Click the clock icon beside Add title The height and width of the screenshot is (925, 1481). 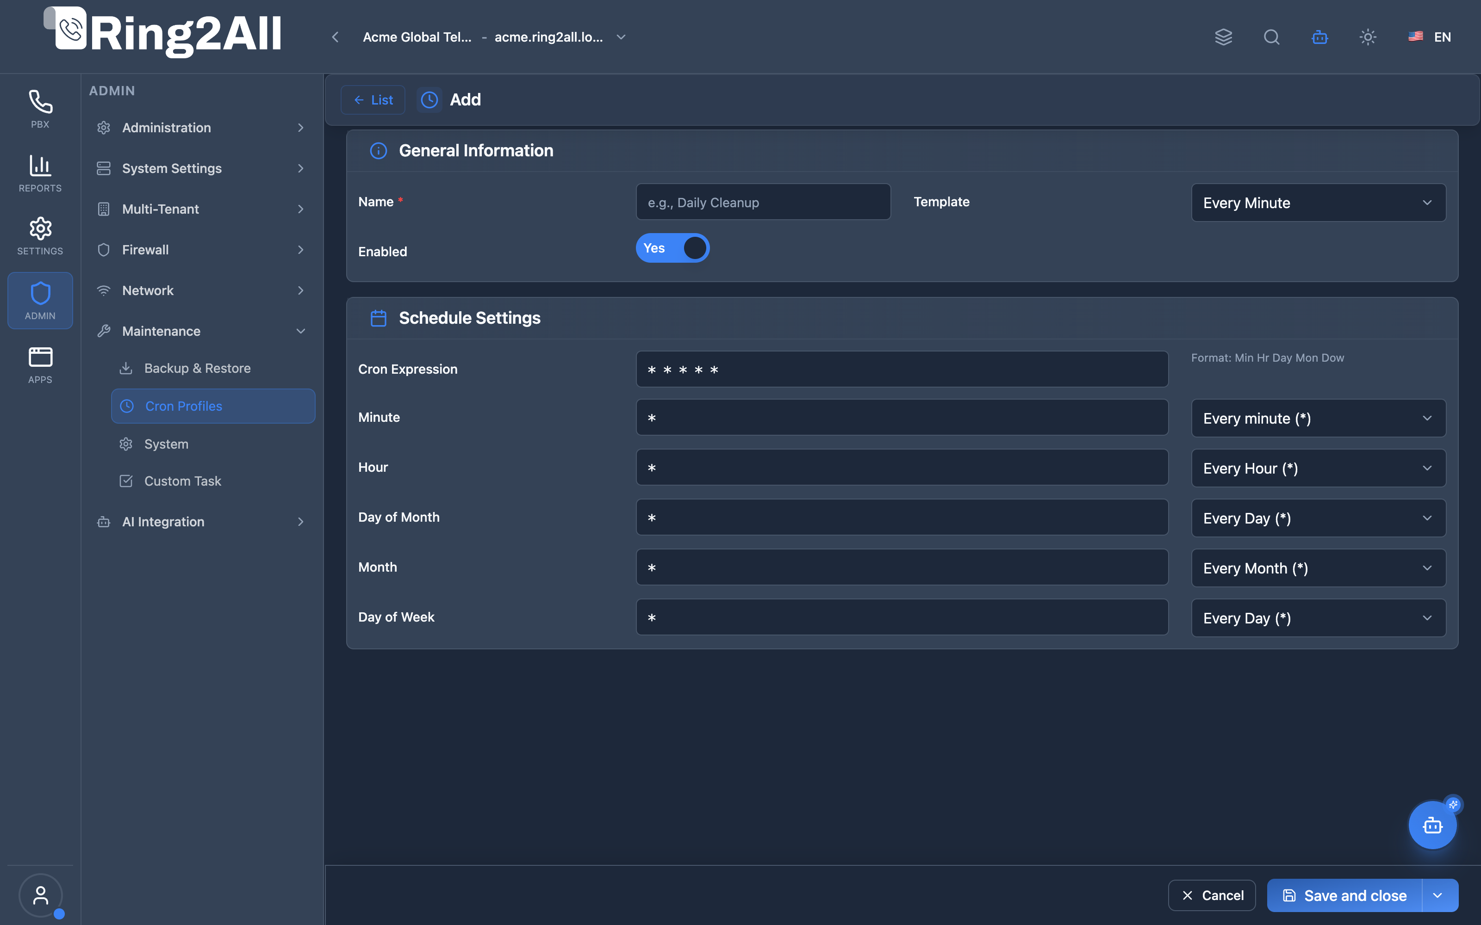(429, 100)
